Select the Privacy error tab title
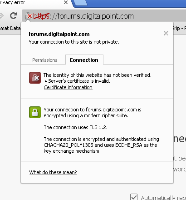This screenshot has height=200, width=186. point(12,2)
